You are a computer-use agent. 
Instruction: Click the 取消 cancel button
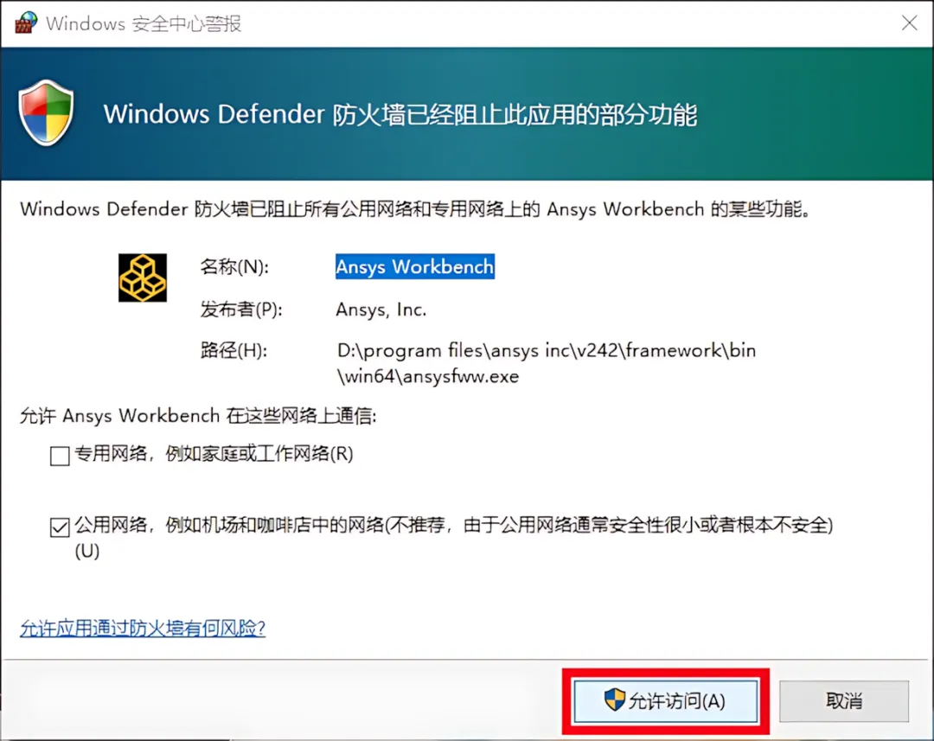coord(844,700)
